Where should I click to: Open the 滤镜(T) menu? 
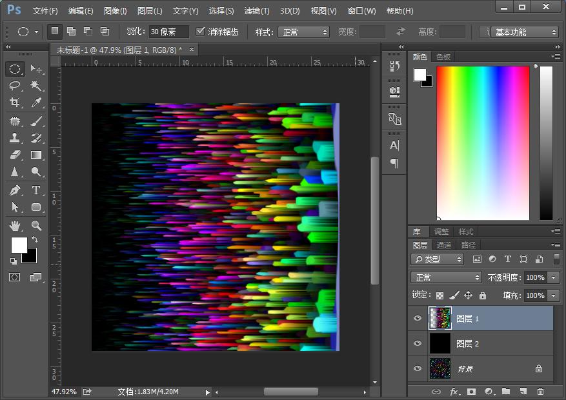coord(257,11)
